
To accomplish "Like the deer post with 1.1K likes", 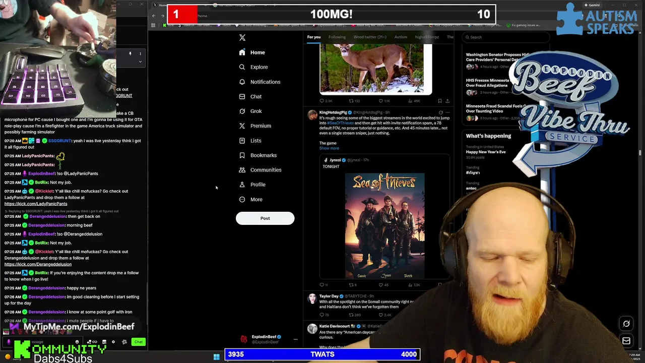I will 384,101.
